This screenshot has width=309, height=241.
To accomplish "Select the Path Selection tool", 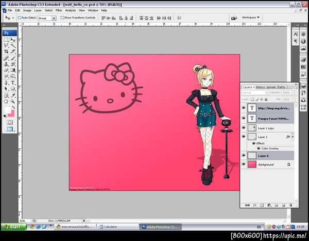I will coord(6,89).
